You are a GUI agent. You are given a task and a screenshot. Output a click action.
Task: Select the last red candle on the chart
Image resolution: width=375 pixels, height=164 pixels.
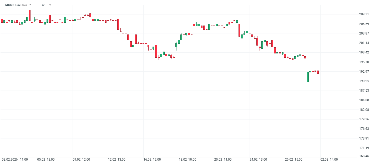point(318,72)
